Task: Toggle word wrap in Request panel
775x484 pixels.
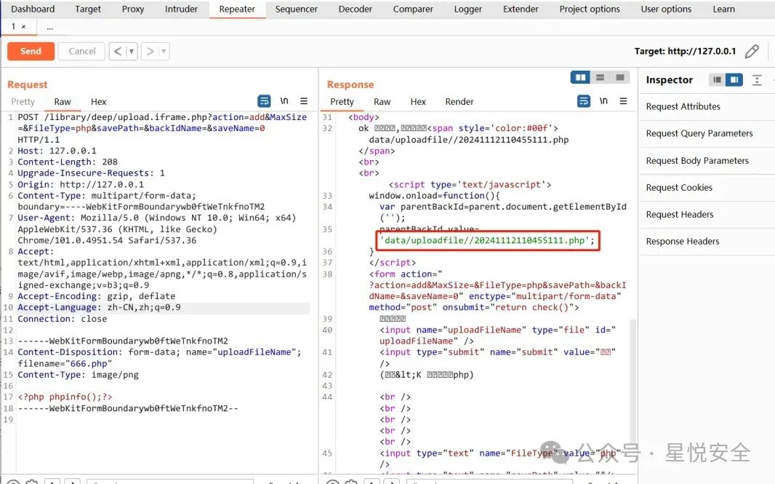Action: 264,101
